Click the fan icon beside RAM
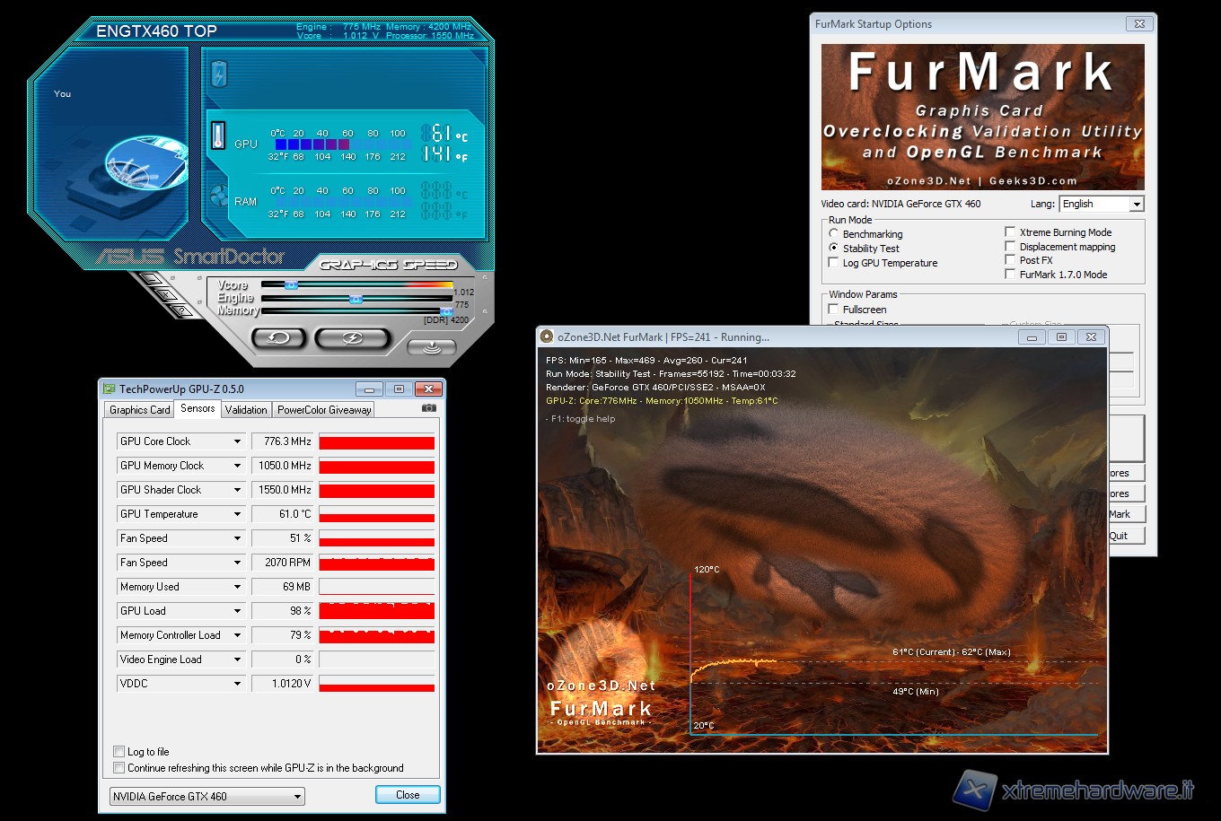Viewport: 1221px width, 821px height. [x=218, y=196]
